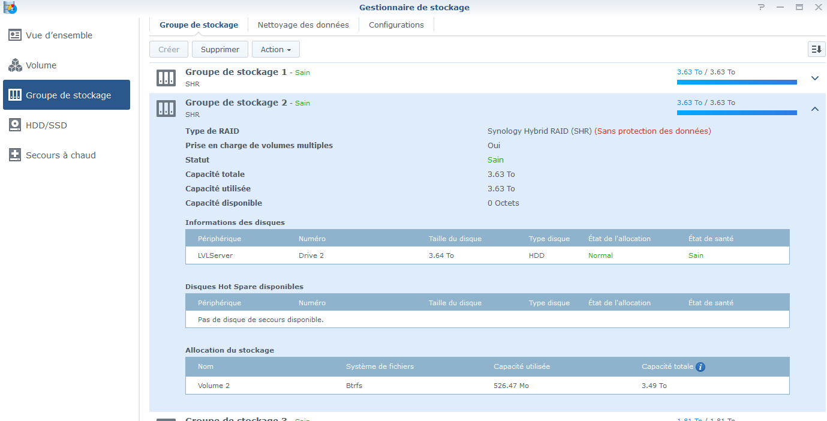Screen dimensions: 827x421
Task: Click the sort order icon at top right
Action: pyautogui.click(x=816, y=49)
